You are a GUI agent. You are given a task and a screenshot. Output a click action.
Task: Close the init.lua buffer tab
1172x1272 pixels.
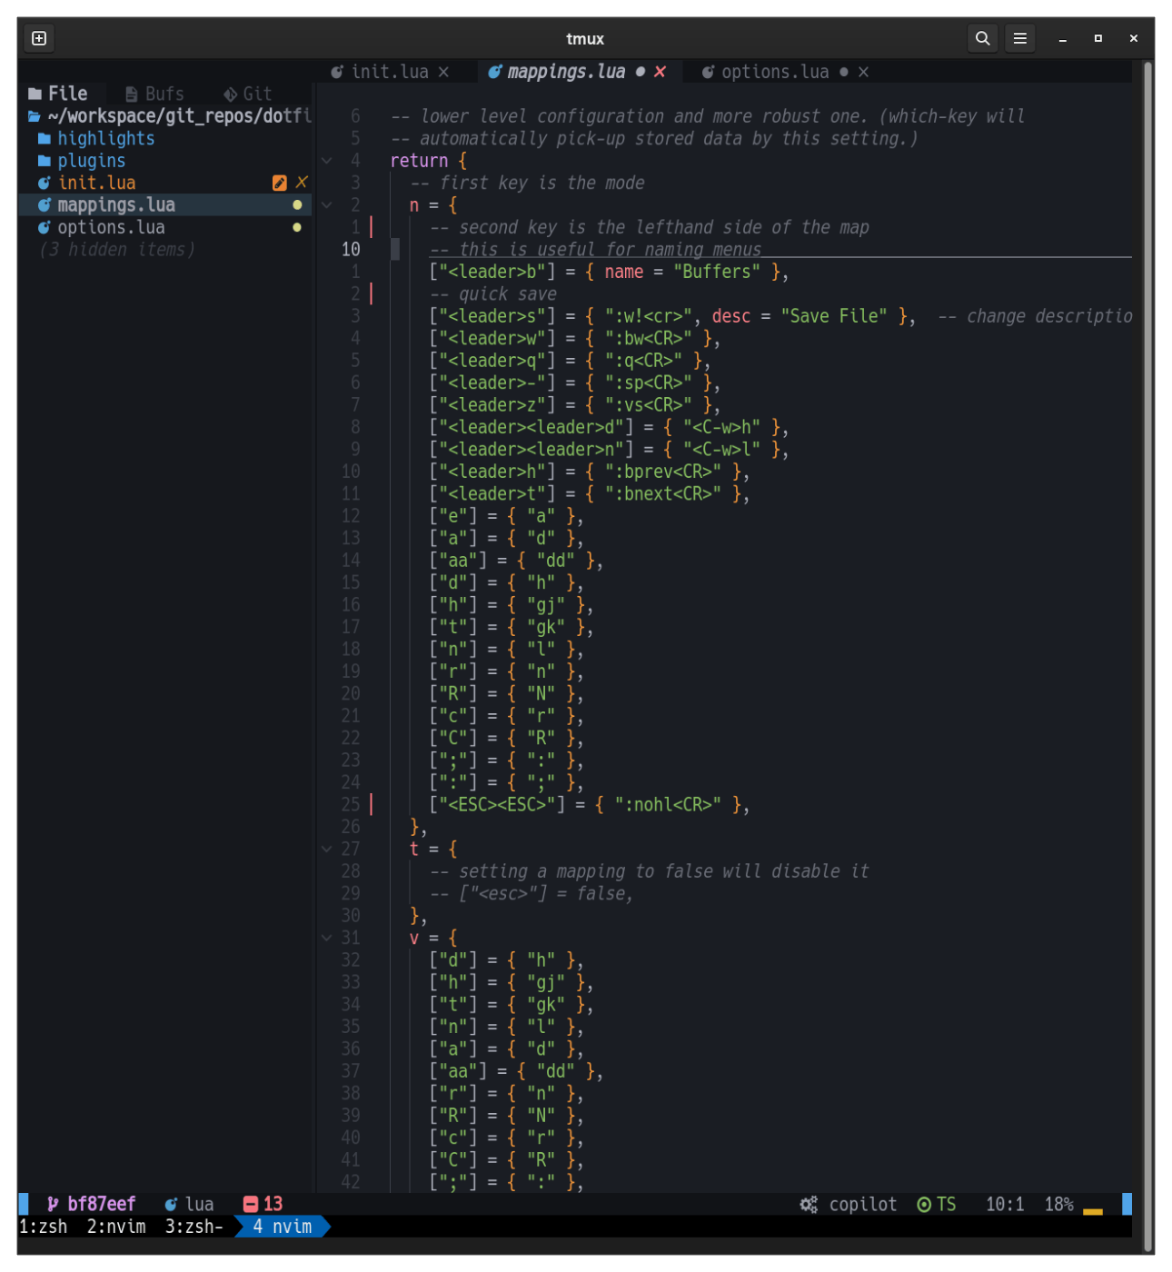pos(443,72)
